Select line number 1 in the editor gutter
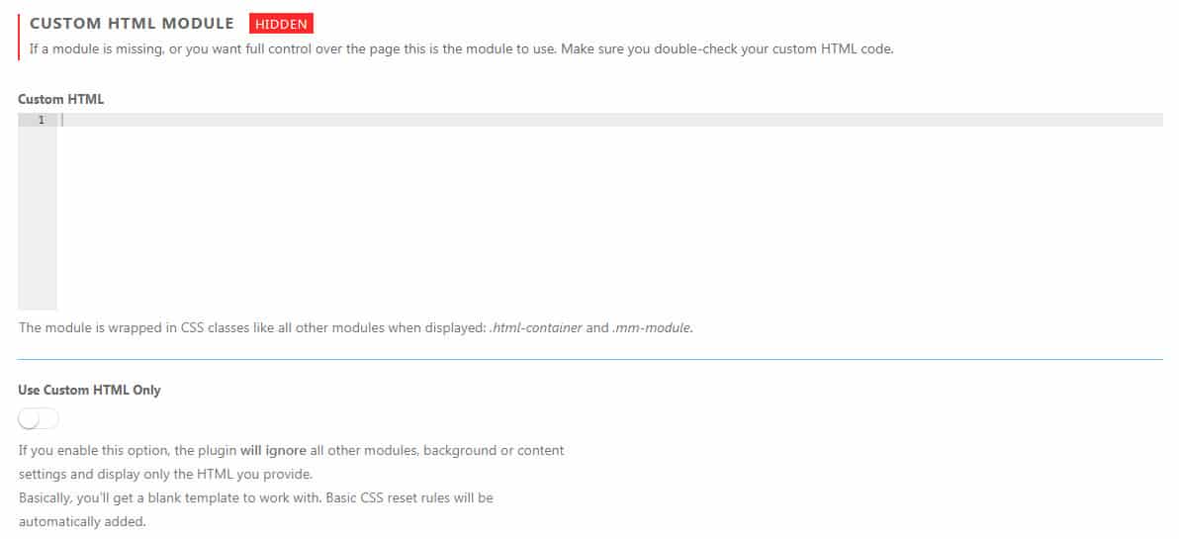 tap(42, 121)
